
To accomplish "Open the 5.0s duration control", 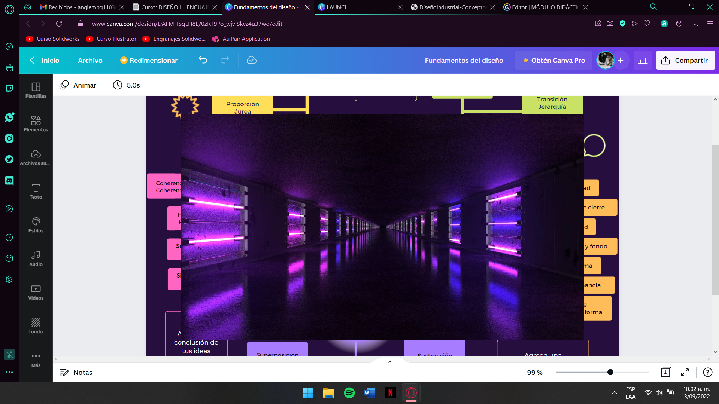I will pos(126,85).
